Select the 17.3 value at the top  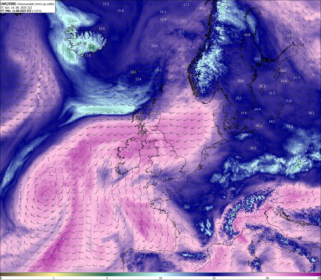[106, 4]
